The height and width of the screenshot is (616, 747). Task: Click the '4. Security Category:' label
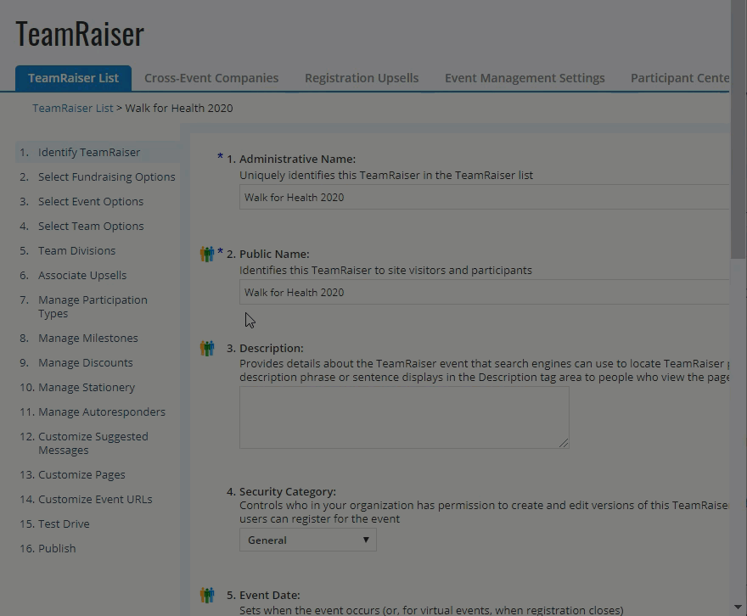pyautogui.click(x=281, y=492)
